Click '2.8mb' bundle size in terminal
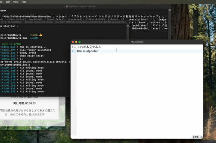Image resolution: width=216 pixels, height=143 pixels. (x=34, y=35)
